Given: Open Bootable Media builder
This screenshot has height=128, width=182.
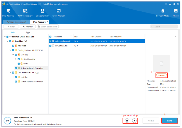Looking at the screenshot, I should tap(163, 13).
